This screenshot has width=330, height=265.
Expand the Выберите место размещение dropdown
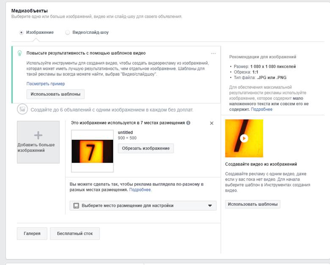pyautogui.click(x=143, y=206)
